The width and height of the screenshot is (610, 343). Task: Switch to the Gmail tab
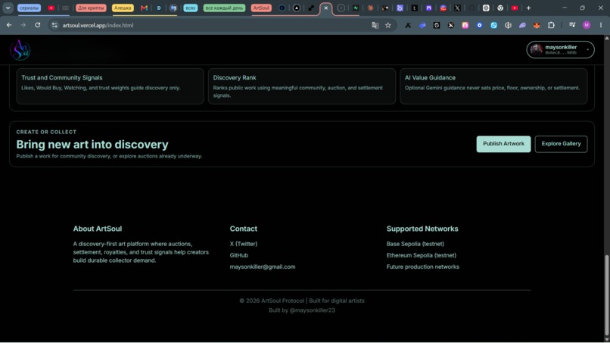(144, 8)
